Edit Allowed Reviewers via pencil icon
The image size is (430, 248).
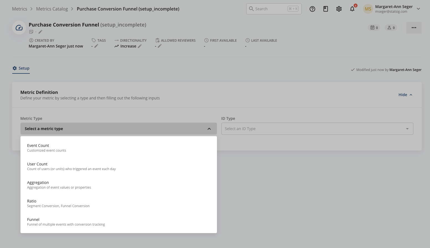(160, 46)
